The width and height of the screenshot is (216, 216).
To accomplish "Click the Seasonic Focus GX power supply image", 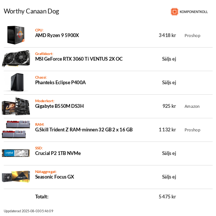I will [16, 177].
